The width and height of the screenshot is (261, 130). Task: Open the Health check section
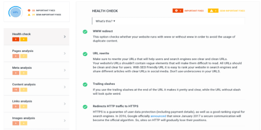(21, 34)
